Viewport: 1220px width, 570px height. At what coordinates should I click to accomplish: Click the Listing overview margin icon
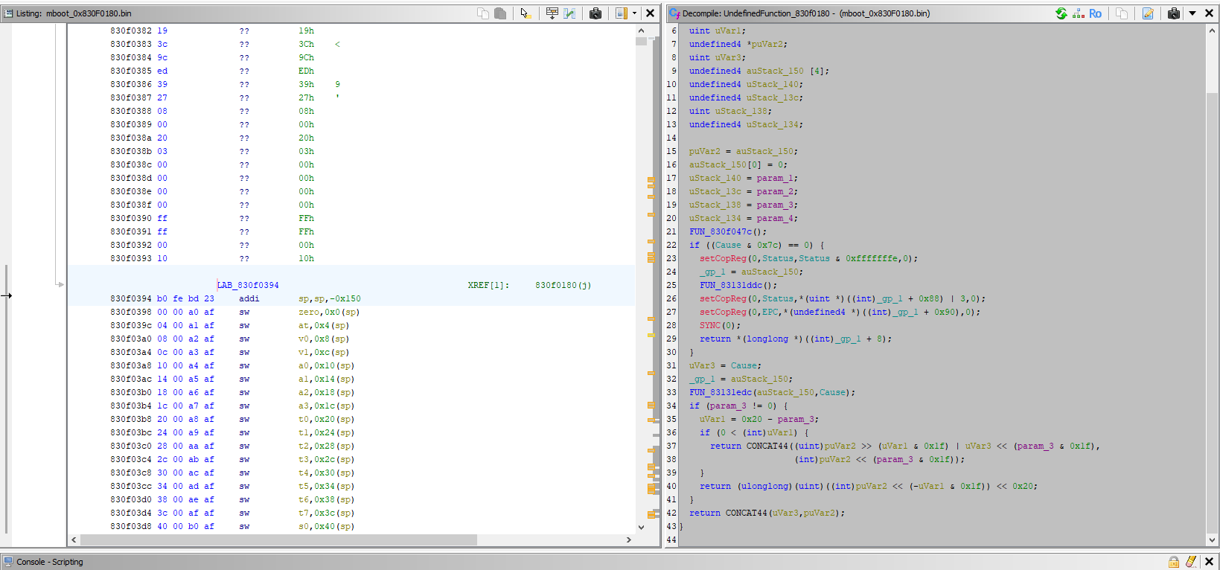[621, 13]
